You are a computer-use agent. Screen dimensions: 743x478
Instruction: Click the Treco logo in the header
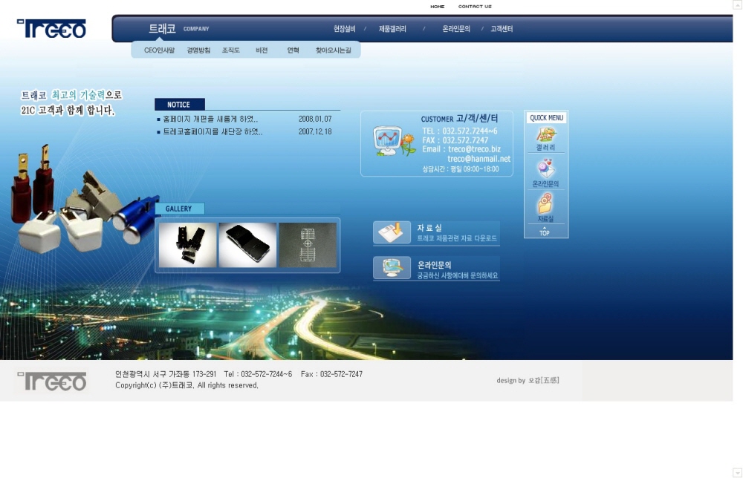coord(51,29)
